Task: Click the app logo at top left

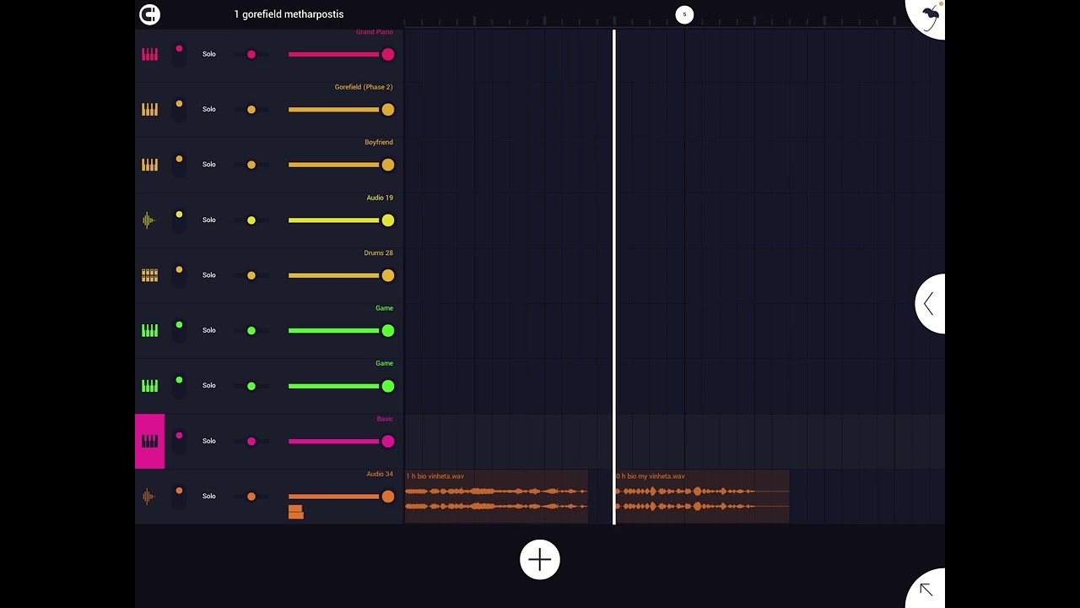Action: (149, 14)
